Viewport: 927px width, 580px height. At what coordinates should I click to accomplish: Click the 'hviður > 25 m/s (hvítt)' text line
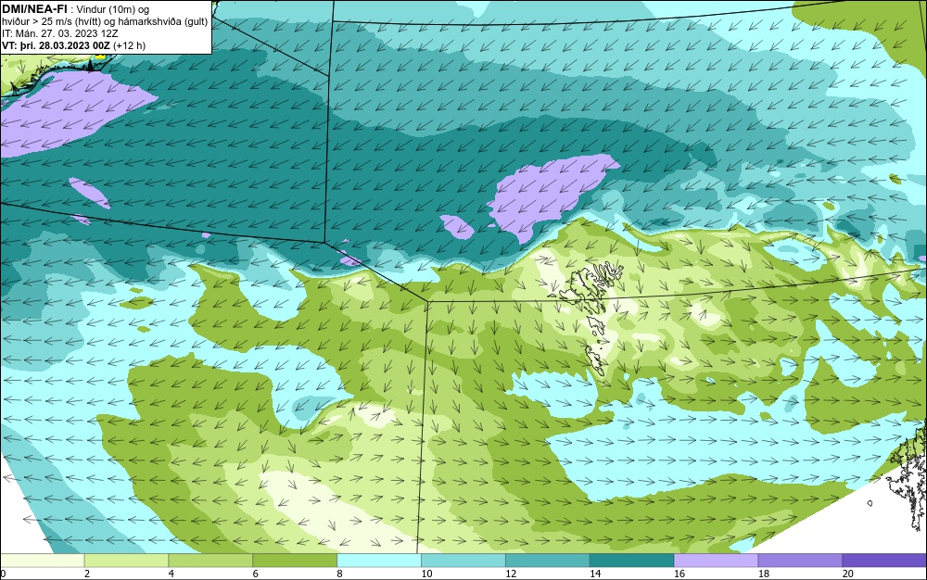click(x=104, y=22)
